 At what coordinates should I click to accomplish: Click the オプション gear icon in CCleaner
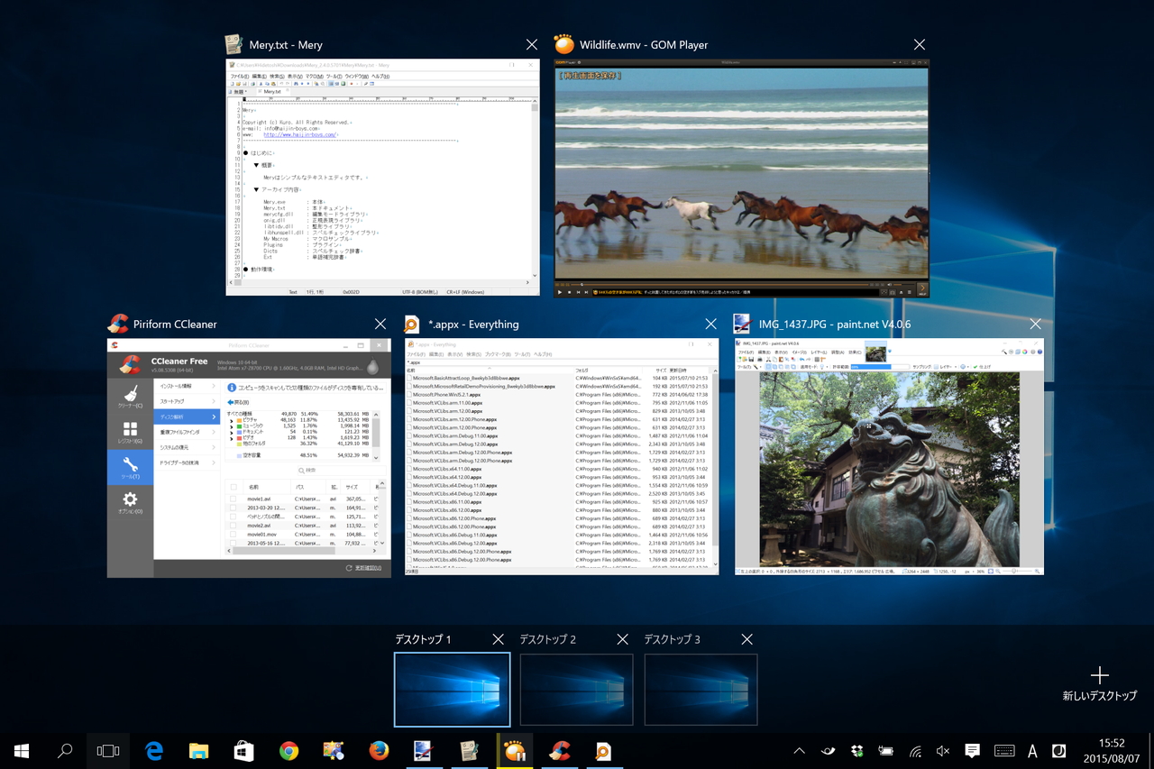129,499
